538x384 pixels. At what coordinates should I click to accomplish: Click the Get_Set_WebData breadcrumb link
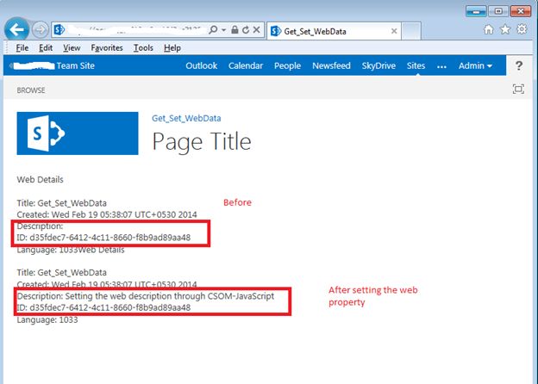pos(186,119)
